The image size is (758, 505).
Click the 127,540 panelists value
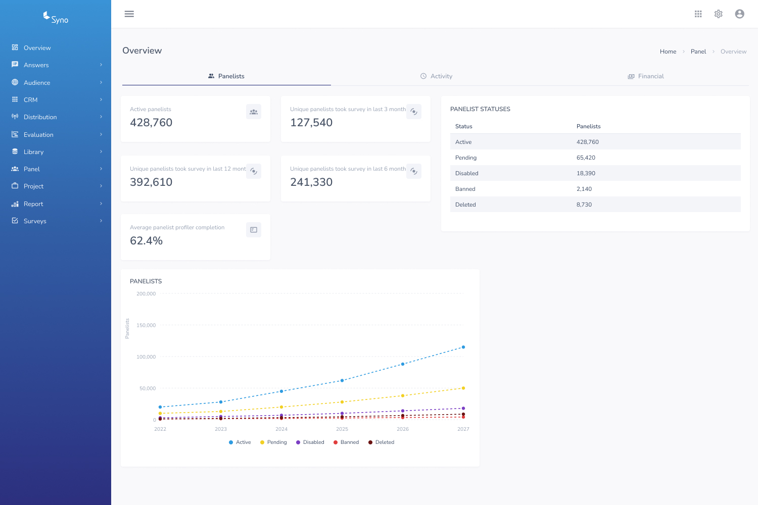pos(311,123)
